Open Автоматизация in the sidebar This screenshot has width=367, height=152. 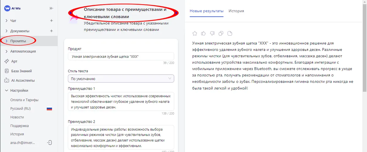coord(23,51)
